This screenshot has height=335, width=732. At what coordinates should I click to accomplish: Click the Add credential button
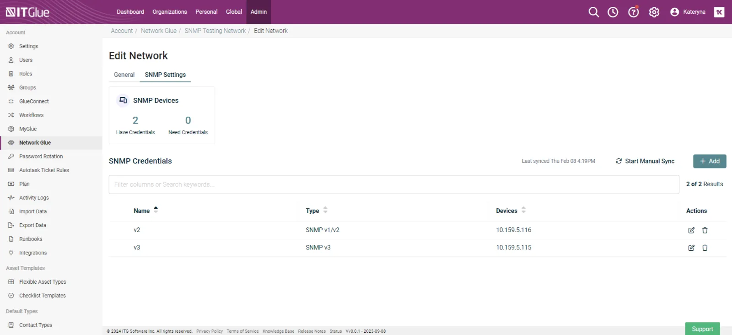coord(709,161)
